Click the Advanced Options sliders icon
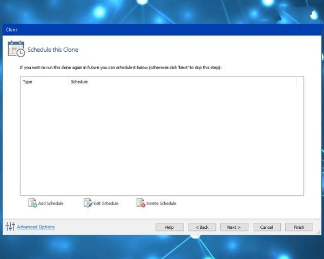Image resolution: width=324 pixels, height=259 pixels. (x=10, y=227)
